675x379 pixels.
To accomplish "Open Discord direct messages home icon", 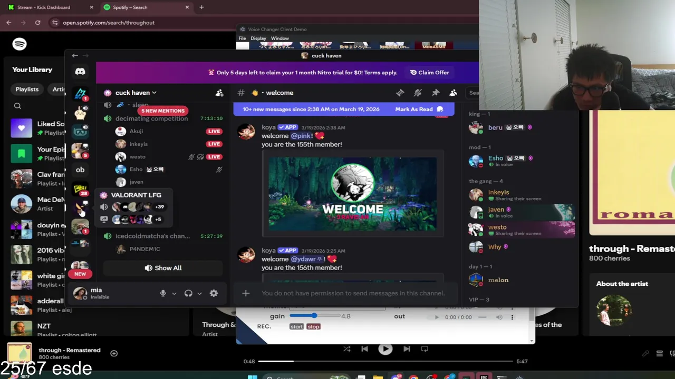I will tap(80, 71).
